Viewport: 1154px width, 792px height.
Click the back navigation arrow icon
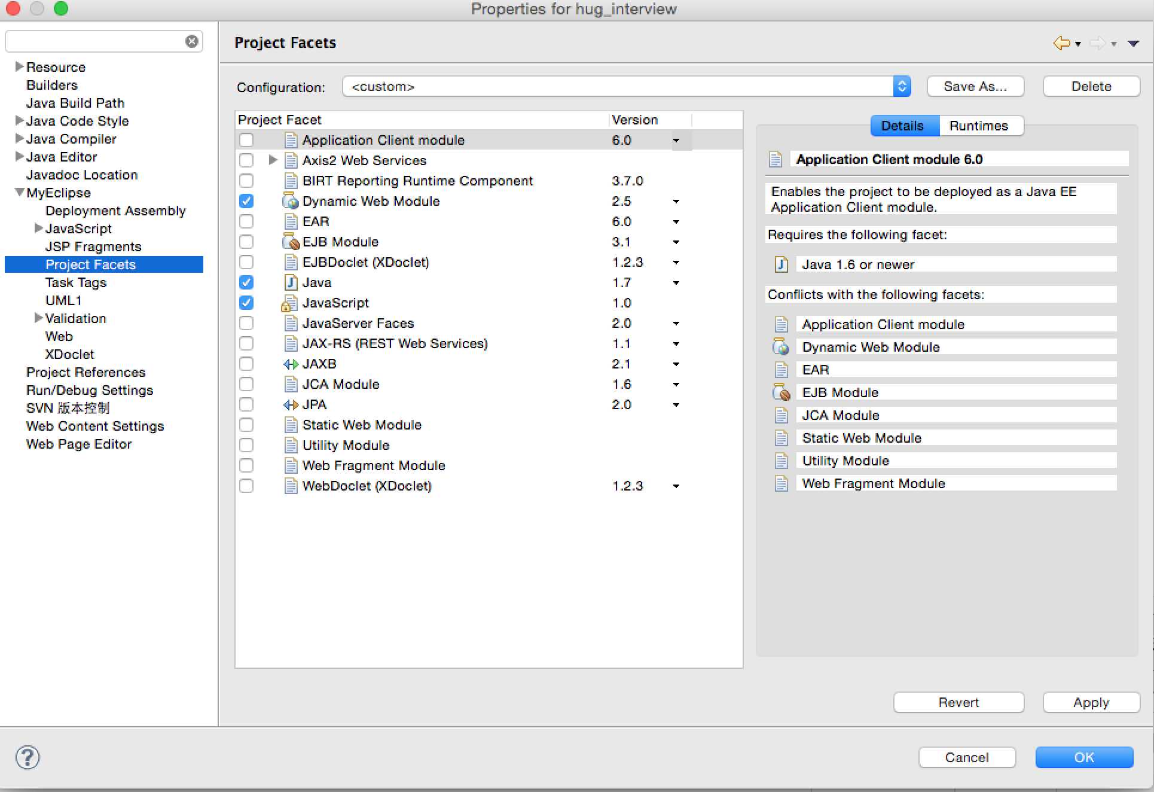1062,43
